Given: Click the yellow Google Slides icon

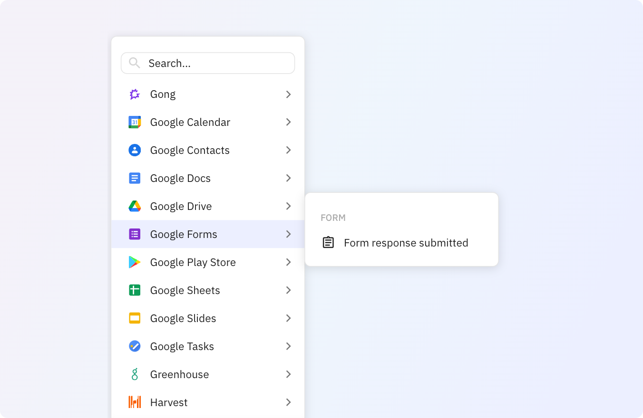Looking at the screenshot, I should click(135, 318).
